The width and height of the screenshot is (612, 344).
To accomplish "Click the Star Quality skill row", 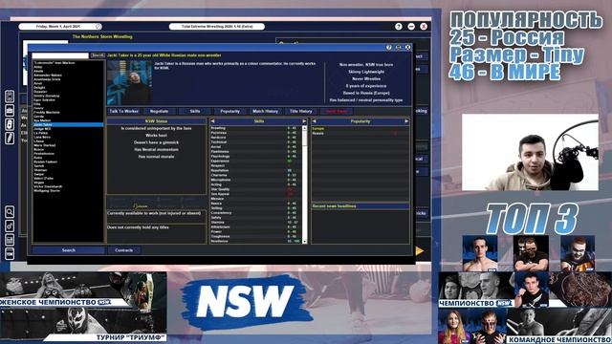I will pos(256,189).
